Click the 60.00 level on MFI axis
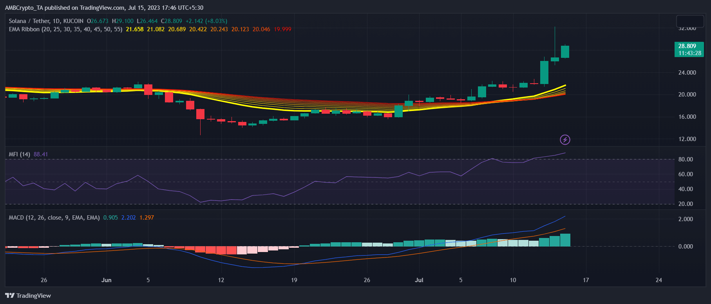711x304 pixels. click(x=686, y=174)
